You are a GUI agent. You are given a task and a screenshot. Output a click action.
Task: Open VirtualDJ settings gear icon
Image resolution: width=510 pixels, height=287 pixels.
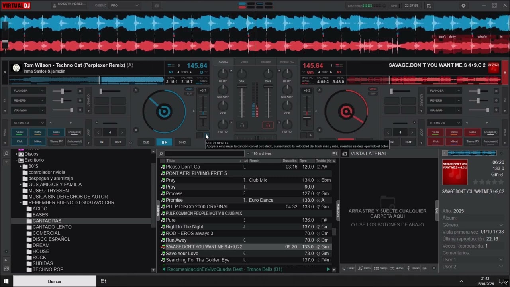click(463, 6)
